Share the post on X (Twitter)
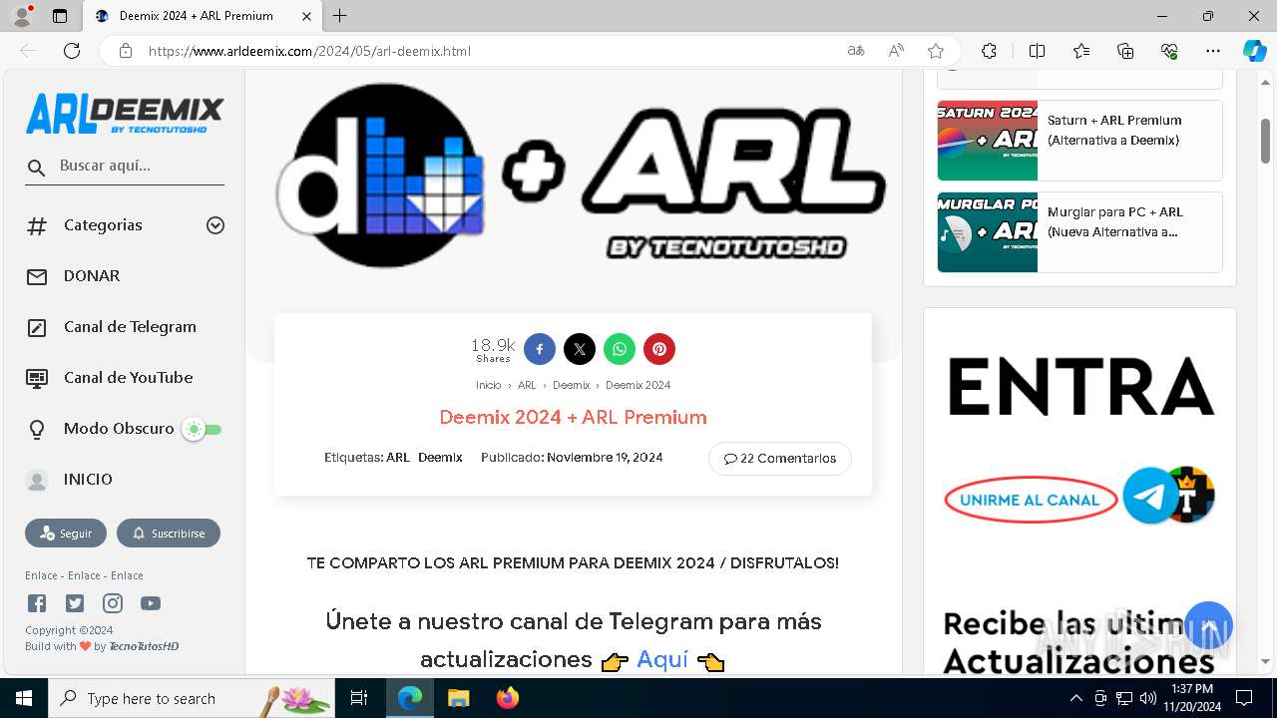 (x=580, y=349)
